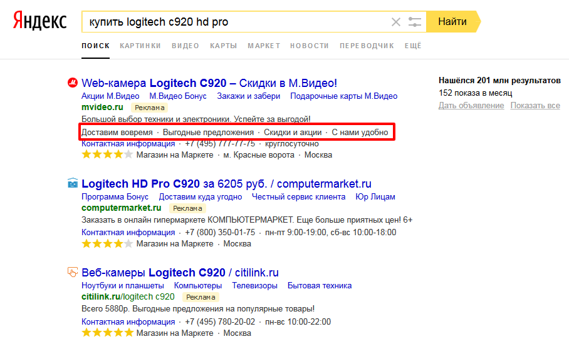Image resolution: width=569 pixels, height=349 pixels.
Task: Click the Скидки и акции clarification text
Action: [x=293, y=133]
